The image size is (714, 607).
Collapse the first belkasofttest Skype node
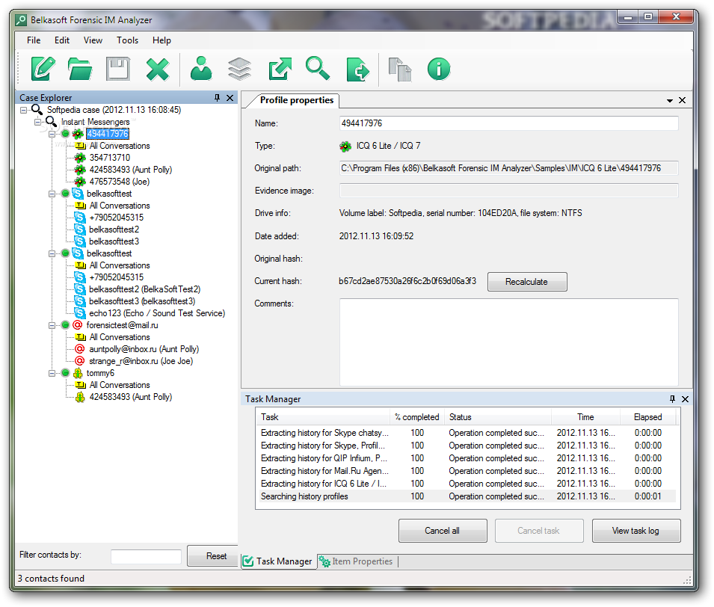(52, 194)
